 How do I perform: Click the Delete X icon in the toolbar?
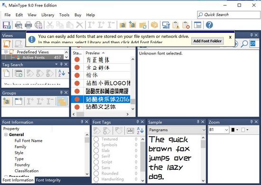tap(79, 25)
